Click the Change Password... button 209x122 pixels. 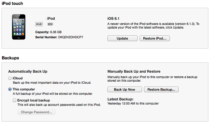[36, 112]
